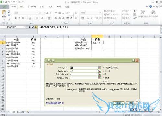Screen dimensions: 162x116
Task: Click cell B2 containing 100
Action: pyautogui.click(x=34, y=43)
